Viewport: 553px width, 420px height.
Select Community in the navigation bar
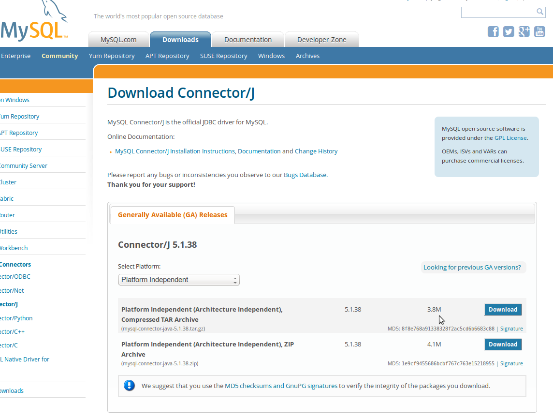[59, 56]
